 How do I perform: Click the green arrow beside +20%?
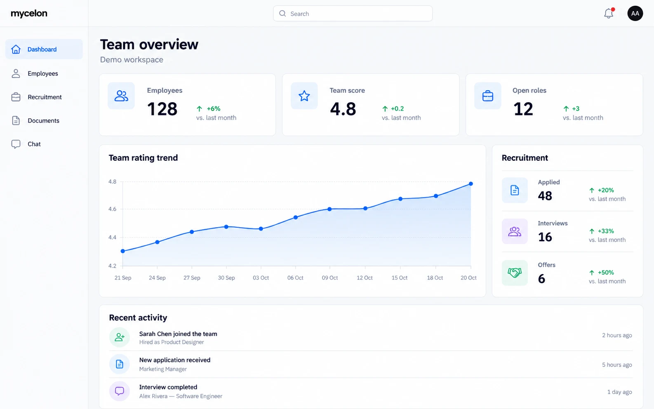point(592,190)
